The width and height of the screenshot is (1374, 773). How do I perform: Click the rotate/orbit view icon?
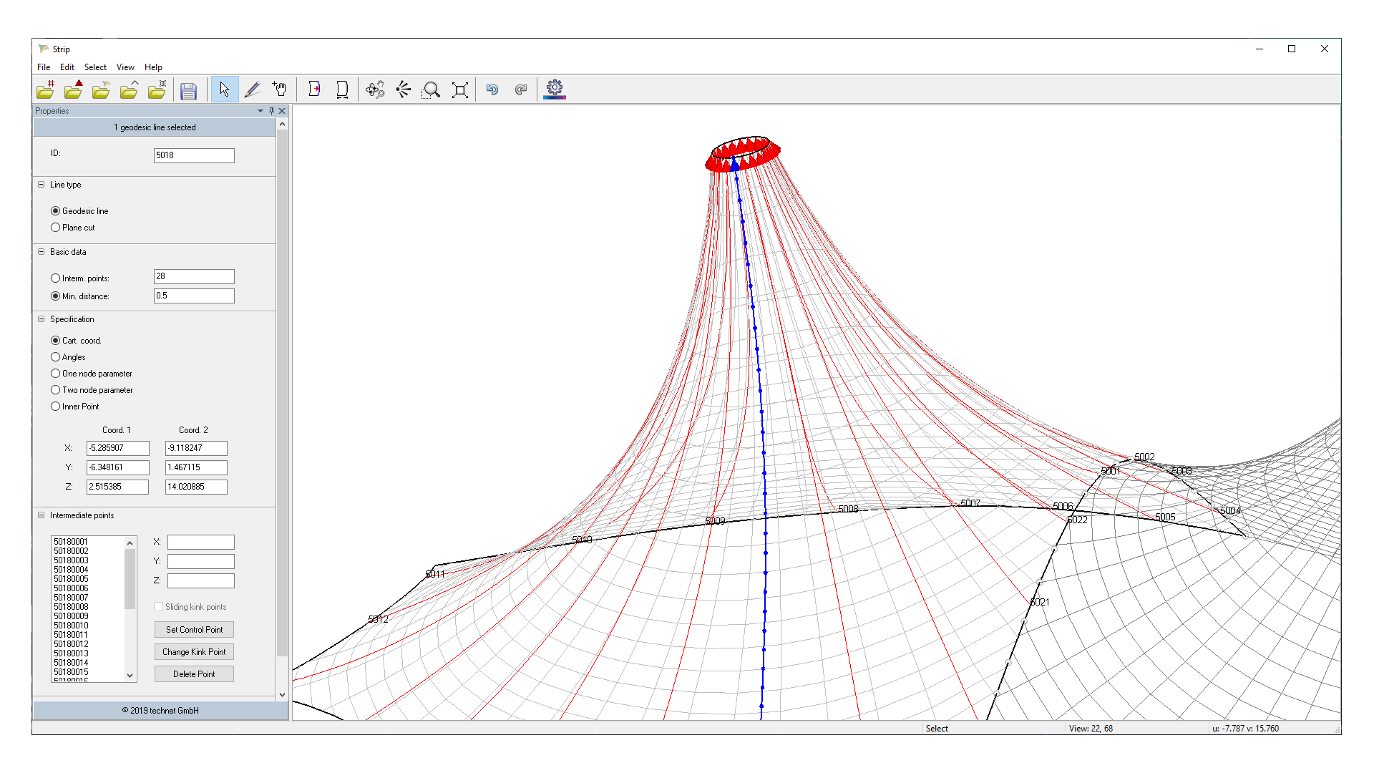tap(375, 89)
